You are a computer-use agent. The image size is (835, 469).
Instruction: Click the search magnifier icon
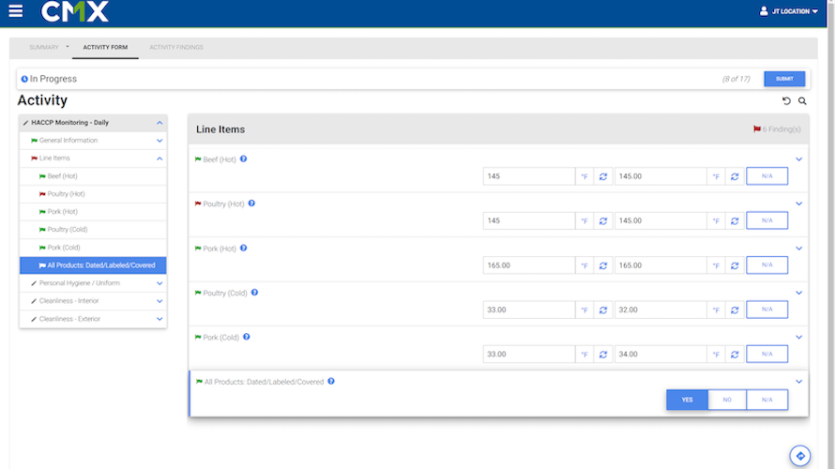click(802, 101)
